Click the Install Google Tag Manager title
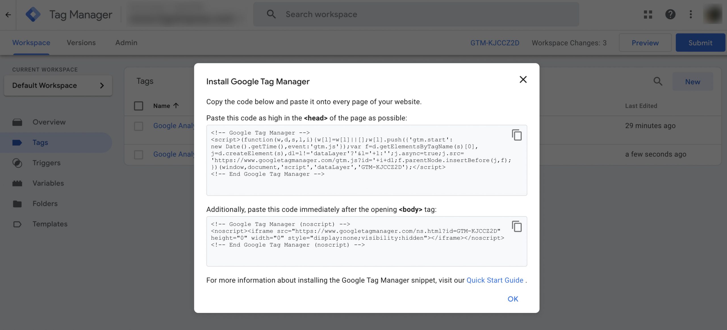The height and width of the screenshot is (330, 727). coord(258,82)
